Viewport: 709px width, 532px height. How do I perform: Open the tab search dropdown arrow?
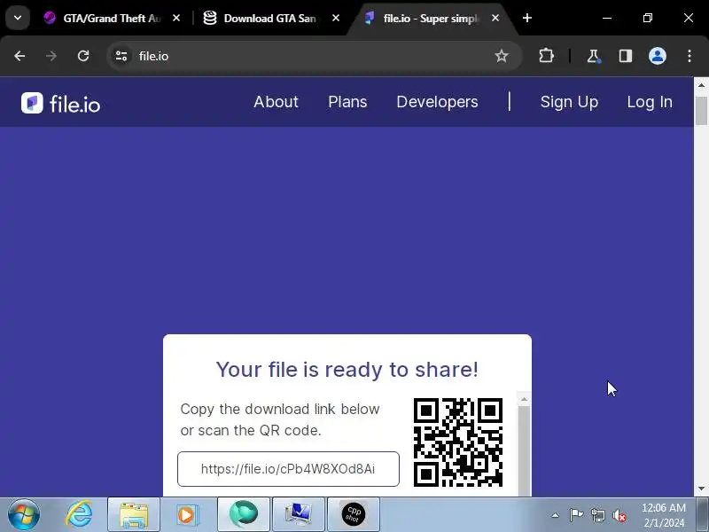(18, 18)
